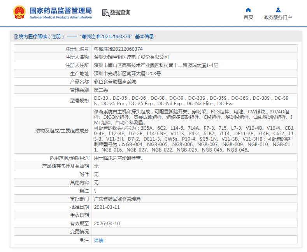The height and width of the screenshot is (252, 307).
Task: Click the document icon beside 境内医疗器械
Action: pyautogui.click(x=16, y=37)
